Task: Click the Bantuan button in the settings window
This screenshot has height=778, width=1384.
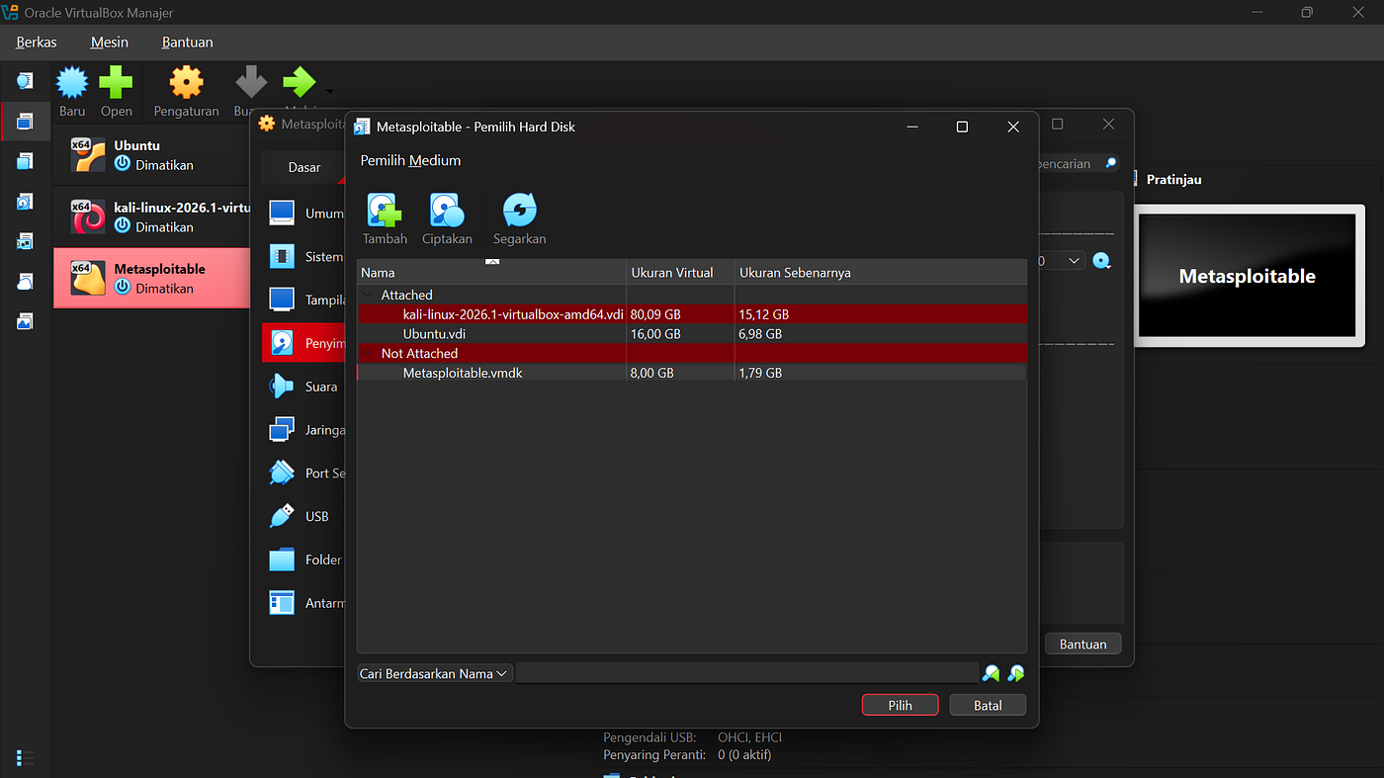Action: click(1082, 644)
